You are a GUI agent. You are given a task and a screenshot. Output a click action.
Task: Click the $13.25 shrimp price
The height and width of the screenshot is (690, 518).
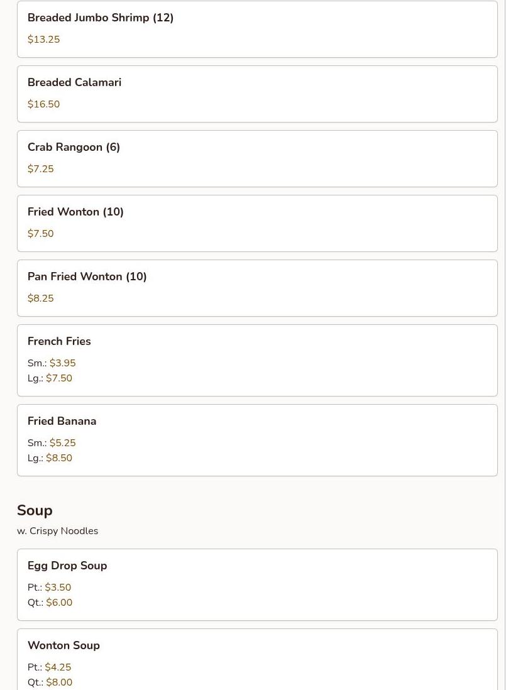click(x=43, y=39)
